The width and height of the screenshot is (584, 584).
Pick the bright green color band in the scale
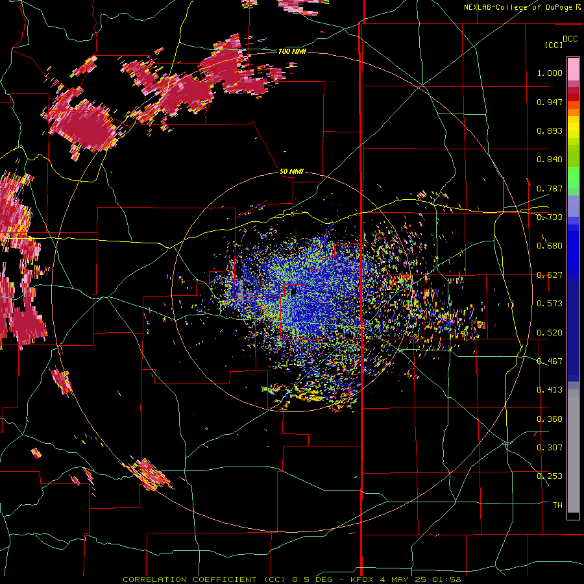click(x=573, y=177)
